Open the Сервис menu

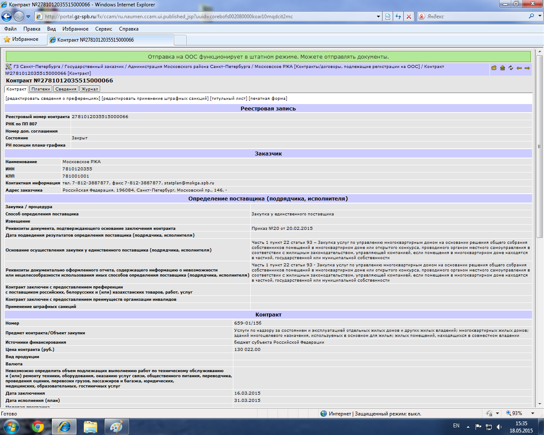tap(104, 29)
